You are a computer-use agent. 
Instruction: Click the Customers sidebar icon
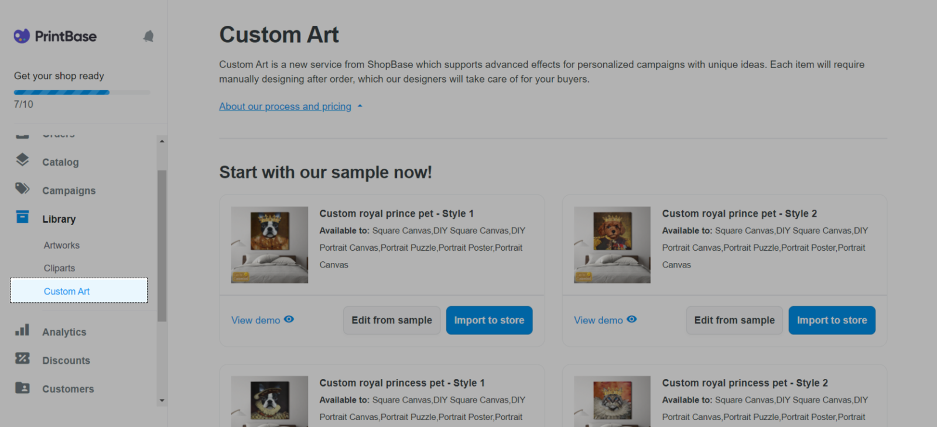point(22,387)
